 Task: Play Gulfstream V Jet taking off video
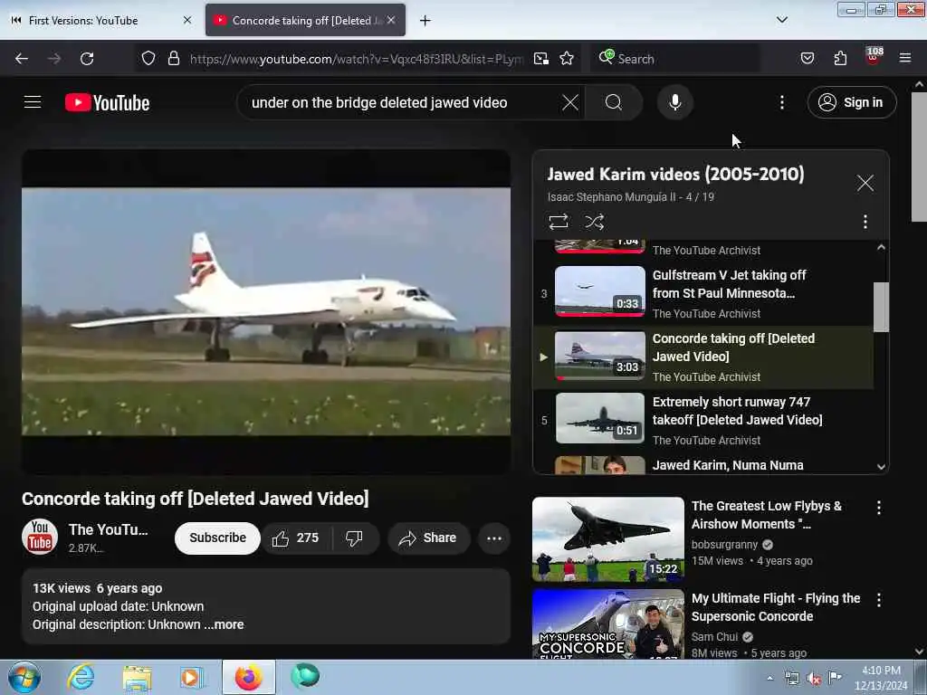click(x=702, y=294)
